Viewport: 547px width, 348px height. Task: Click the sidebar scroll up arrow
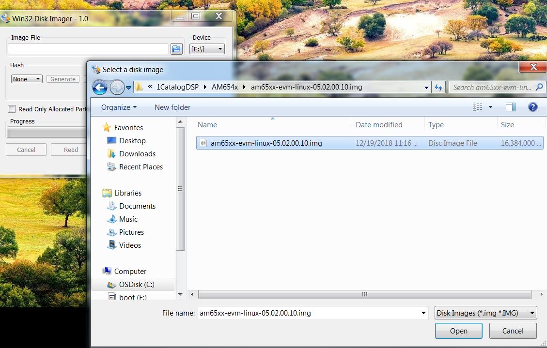180,122
